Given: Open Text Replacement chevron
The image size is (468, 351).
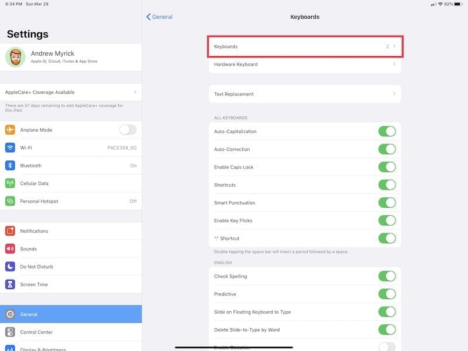Looking at the screenshot, I should (x=394, y=94).
